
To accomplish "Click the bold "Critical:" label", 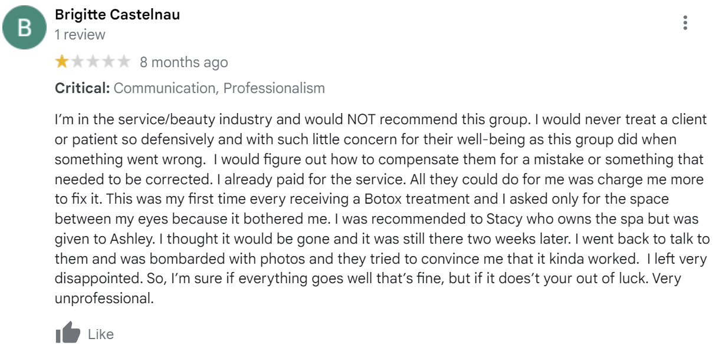I will [x=83, y=88].
